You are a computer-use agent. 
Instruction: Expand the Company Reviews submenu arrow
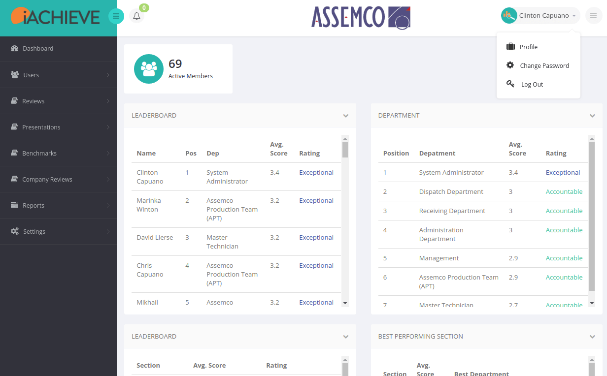point(108,179)
